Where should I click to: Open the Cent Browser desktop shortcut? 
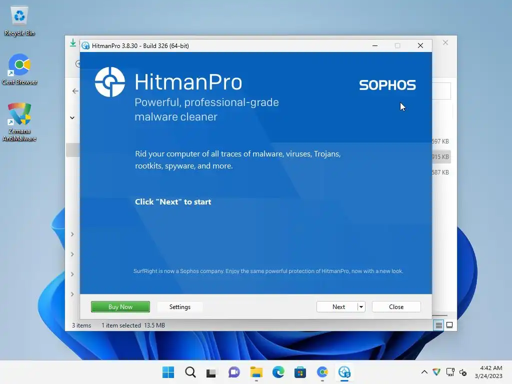(19, 69)
